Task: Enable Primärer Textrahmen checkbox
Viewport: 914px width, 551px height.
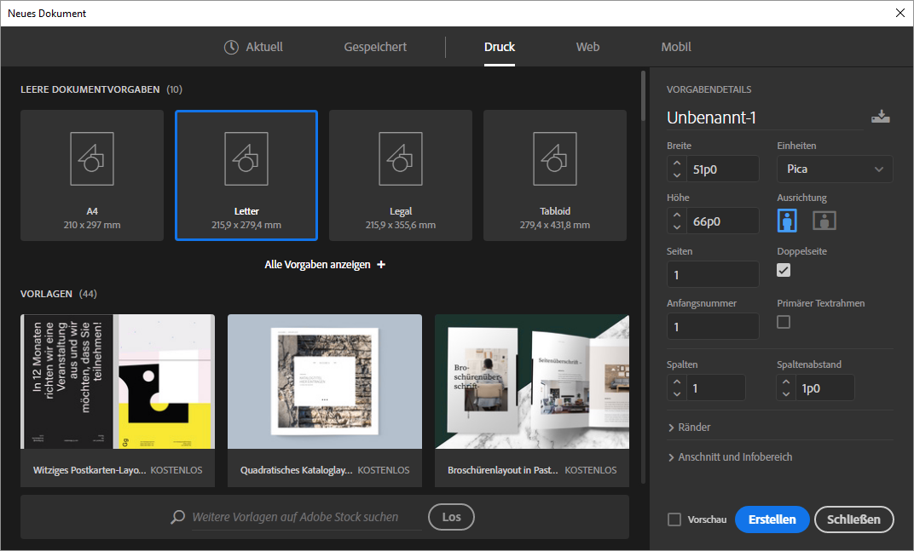Action: (784, 322)
